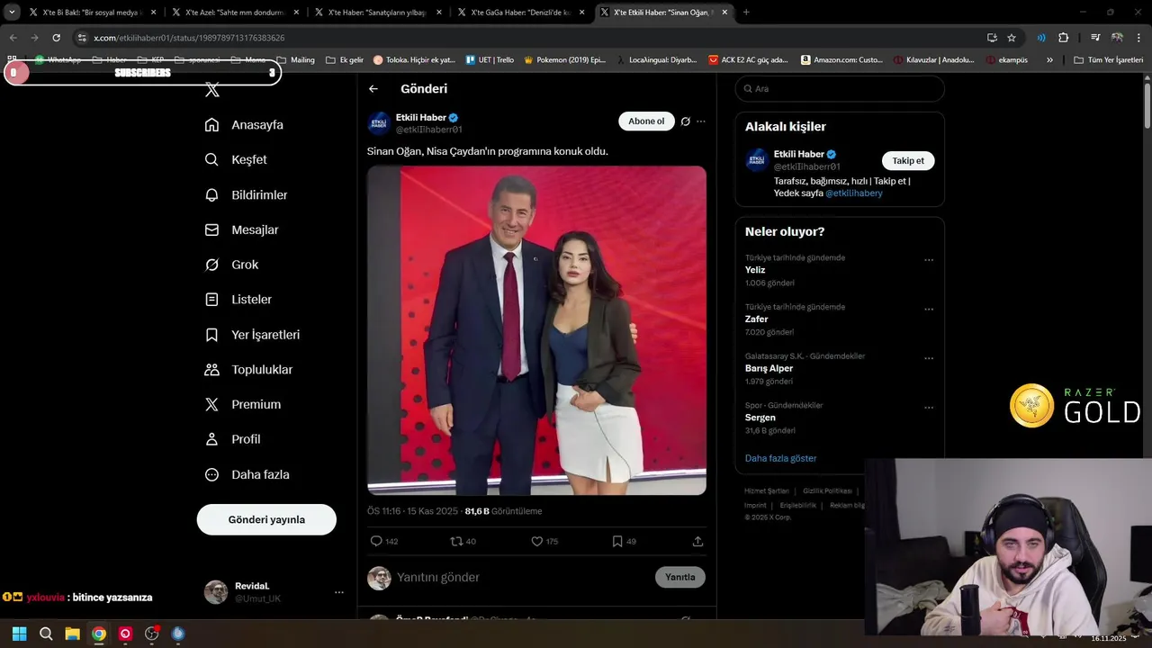Click the share icon under the post

tap(697, 541)
